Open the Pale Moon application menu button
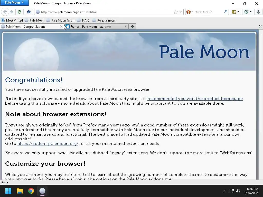263x197 pixels. click(14, 3)
